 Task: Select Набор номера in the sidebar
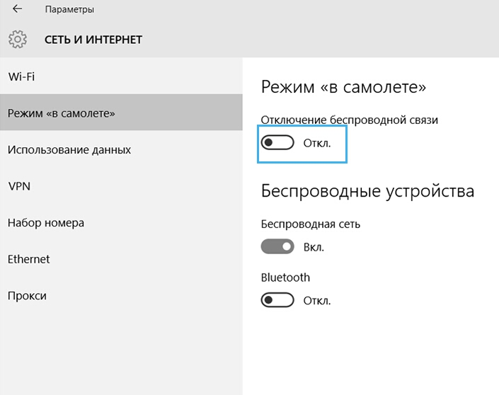click(121, 222)
